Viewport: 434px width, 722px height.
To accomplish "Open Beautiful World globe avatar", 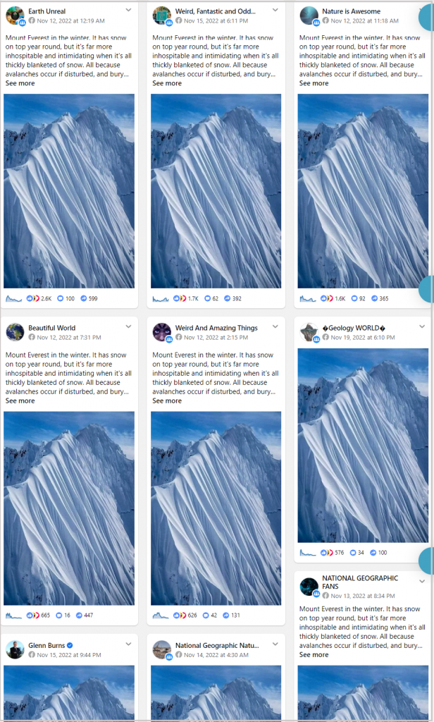I will (x=15, y=332).
